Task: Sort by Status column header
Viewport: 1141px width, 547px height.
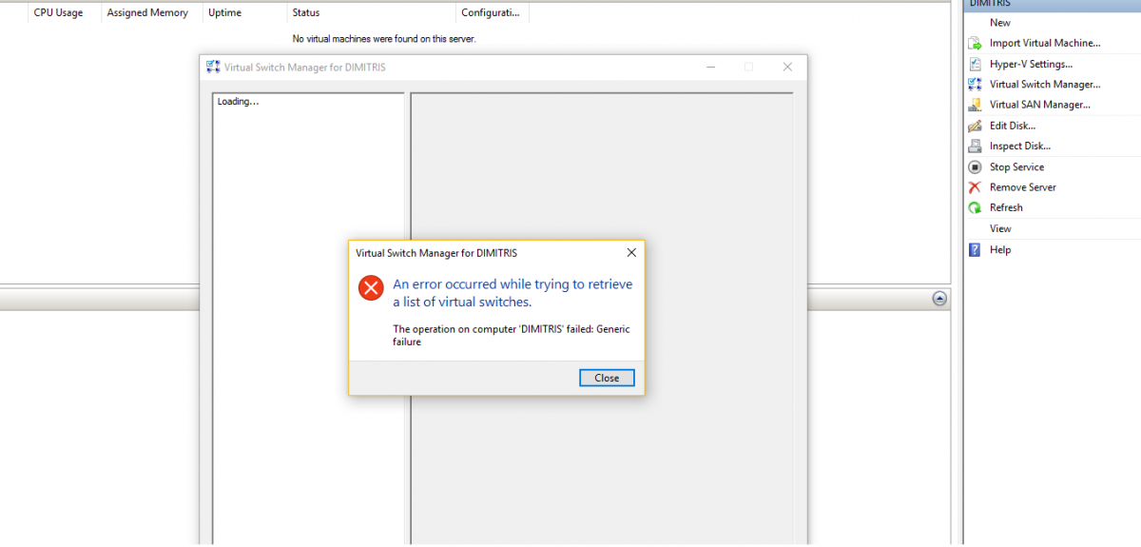Action: click(x=371, y=12)
